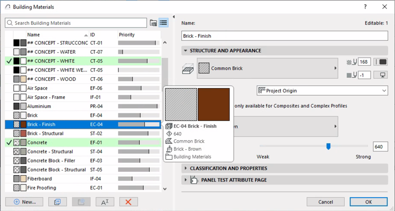Screen dimensions: 395x211
Task: Click the Aluminium dark fill icon
Action: (x=16, y=106)
